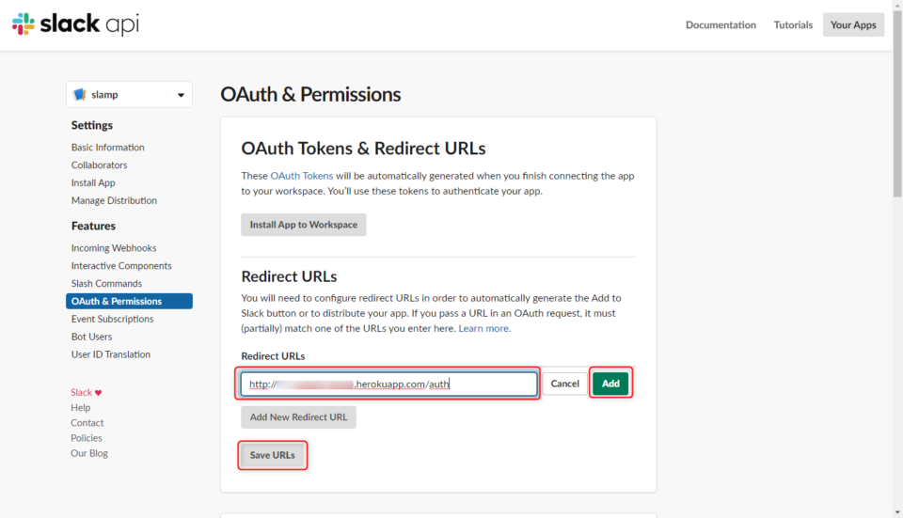Click Add New Redirect URL button
The height and width of the screenshot is (518, 903).
coord(298,417)
